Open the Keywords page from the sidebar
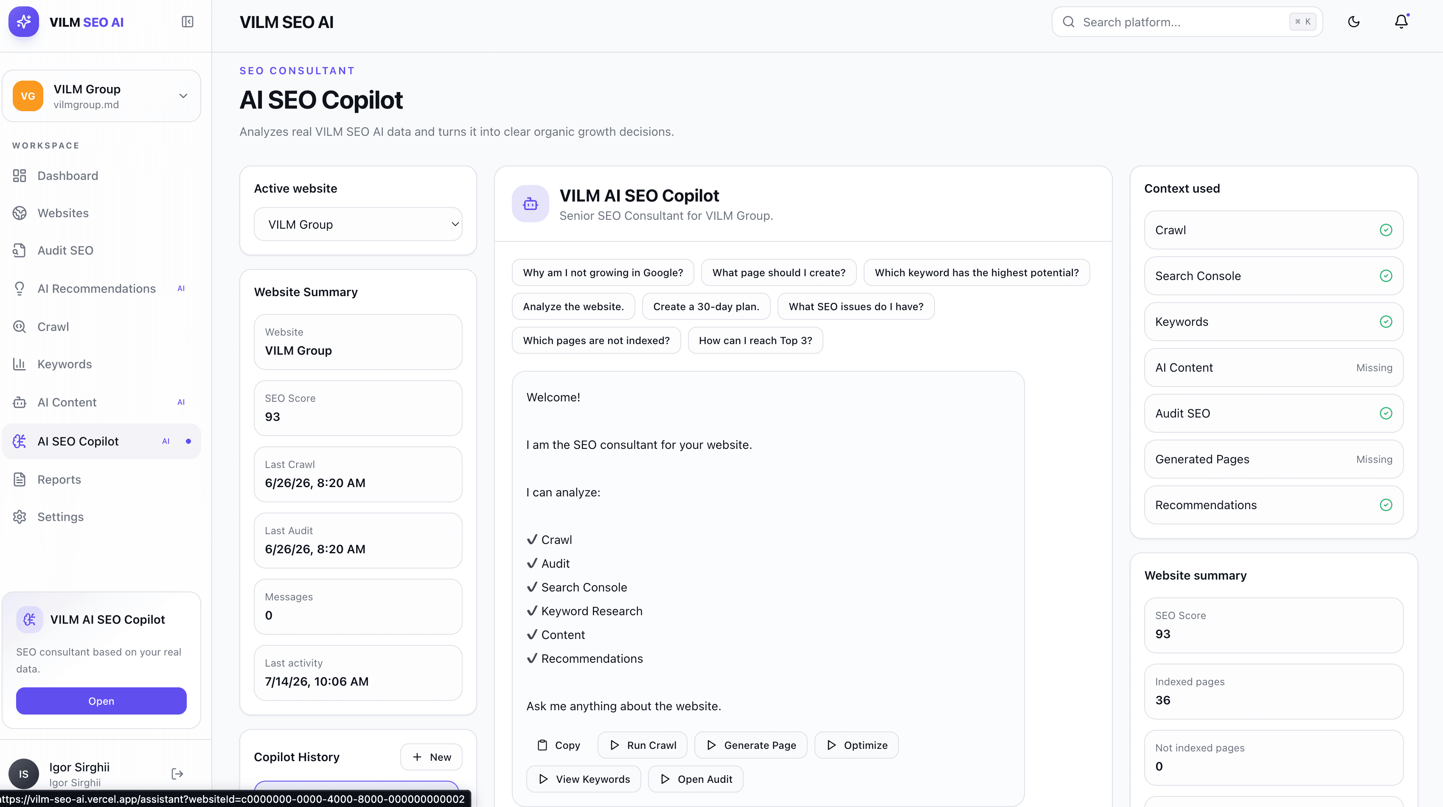This screenshot has width=1443, height=807. coord(101,364)
